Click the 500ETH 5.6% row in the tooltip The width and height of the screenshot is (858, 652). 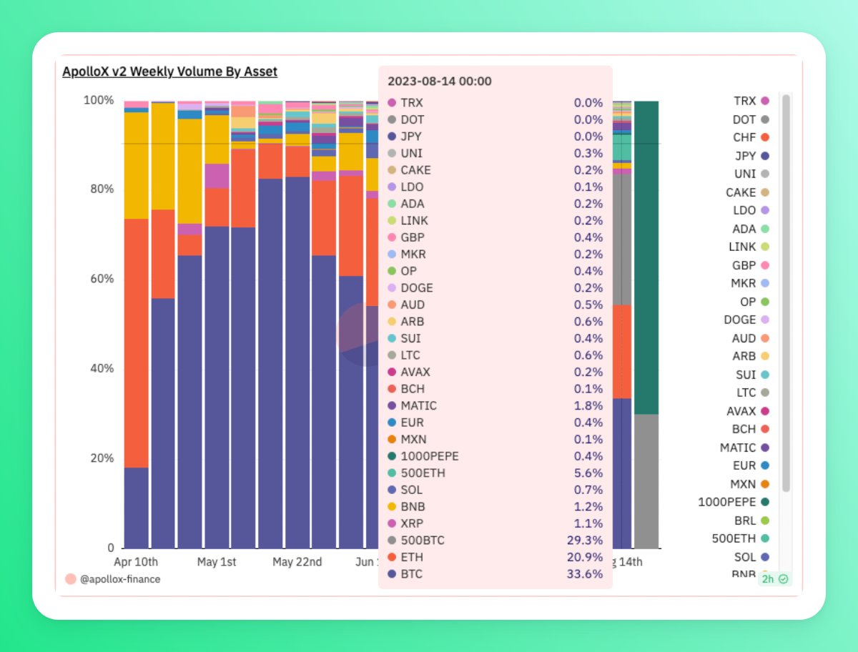(495, 473)
